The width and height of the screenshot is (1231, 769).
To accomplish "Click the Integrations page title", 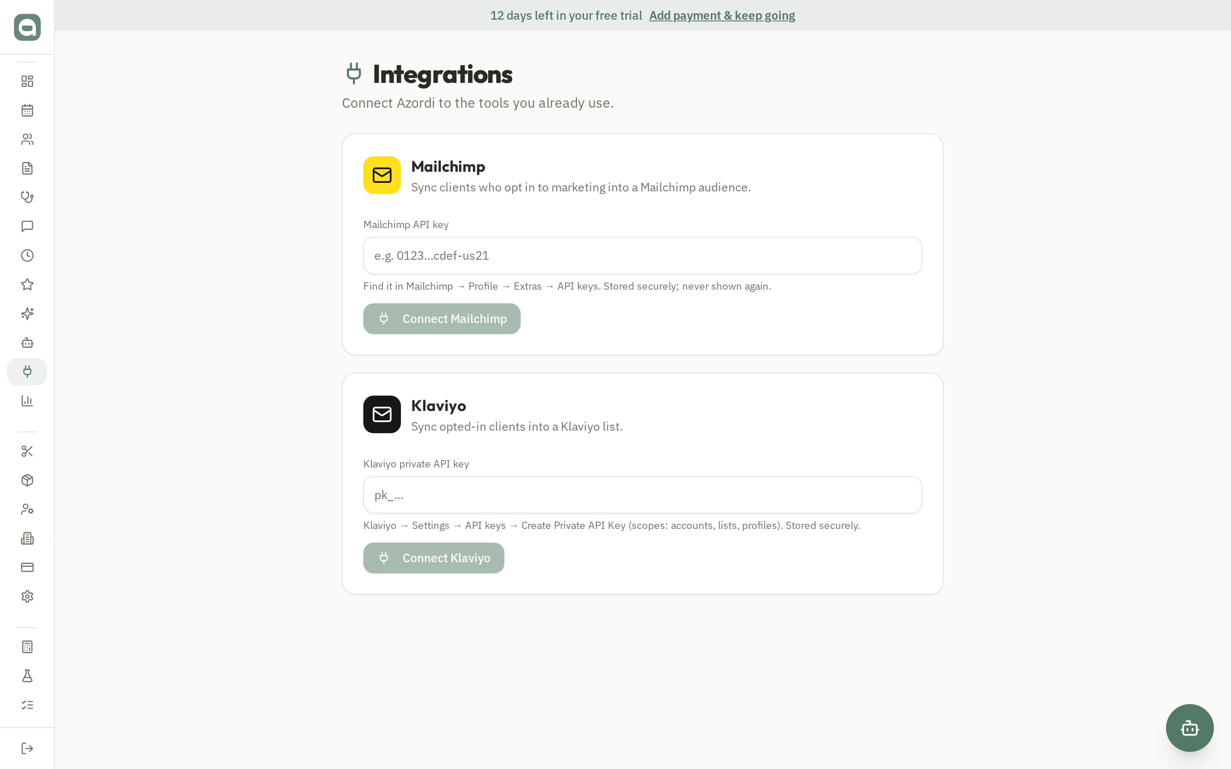I will [442, 74].
